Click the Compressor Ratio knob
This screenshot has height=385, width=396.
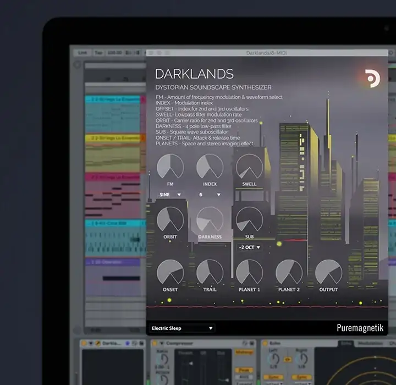(163, 359)
